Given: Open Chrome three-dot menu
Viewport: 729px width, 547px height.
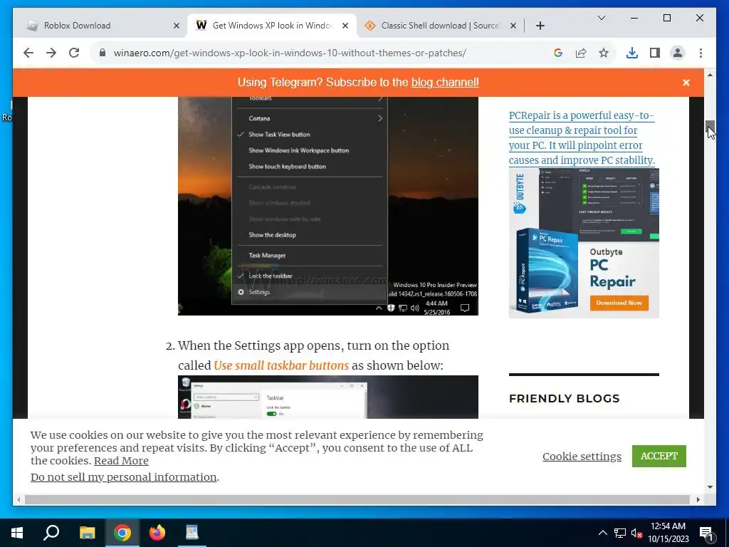Looking at the screenshot, I should 701,53.
